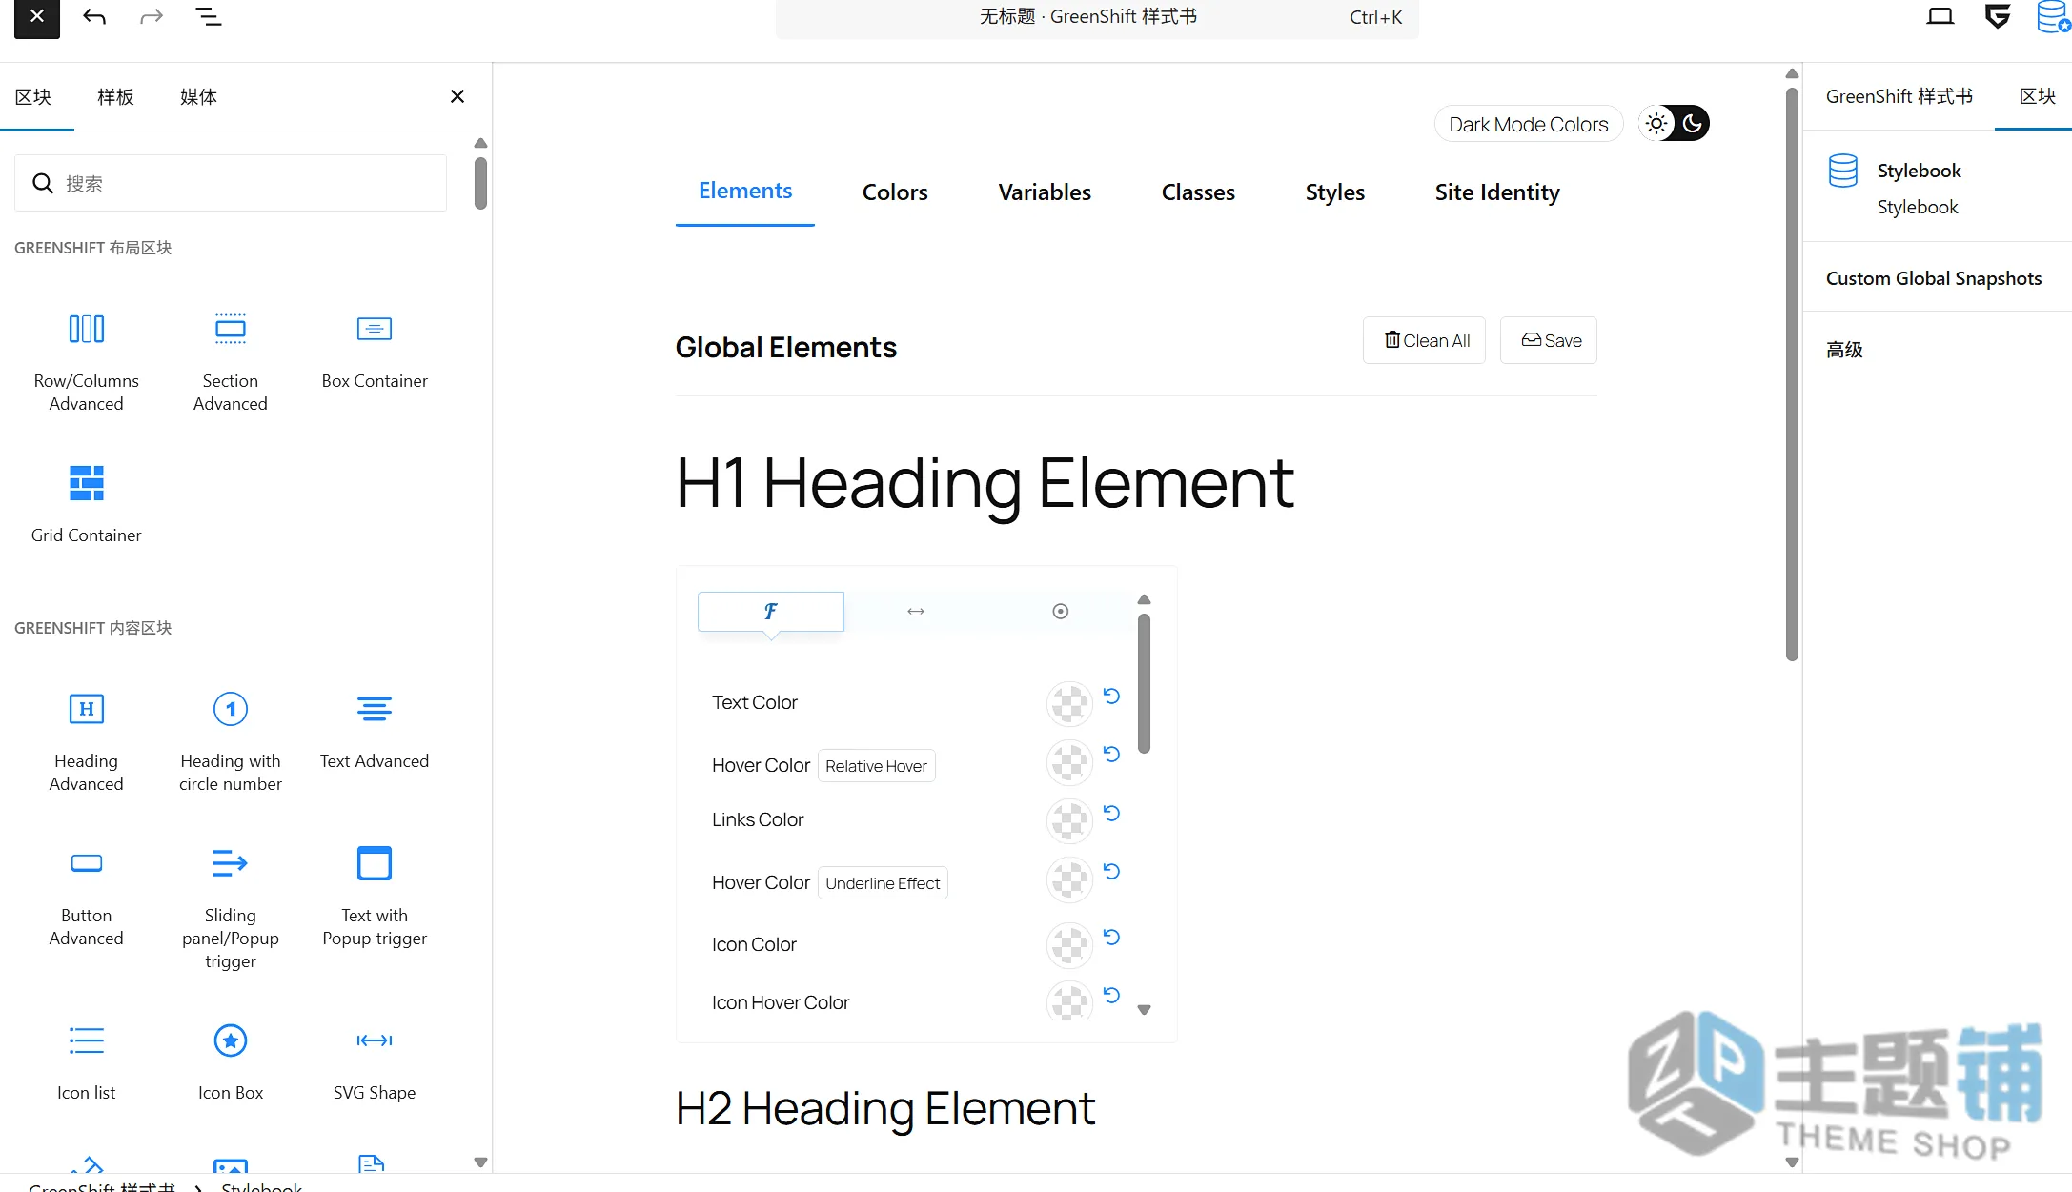Reset the Icon Hover Color value
The width and height of the screenshot is (2072, 1192).
[1111, 995]
